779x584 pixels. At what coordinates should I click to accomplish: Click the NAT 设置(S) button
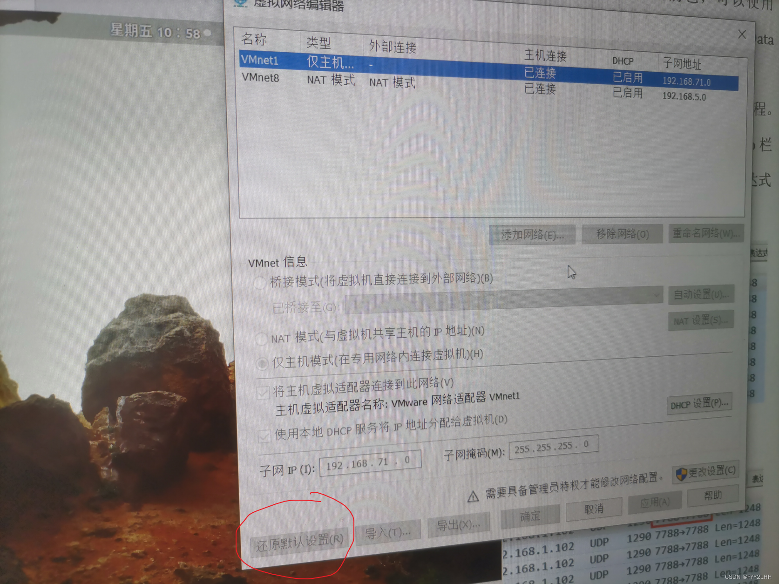click(701, 320)
